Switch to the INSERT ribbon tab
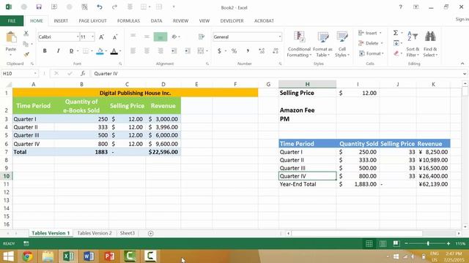The image size is (469, 263). [x=61, y=21]
